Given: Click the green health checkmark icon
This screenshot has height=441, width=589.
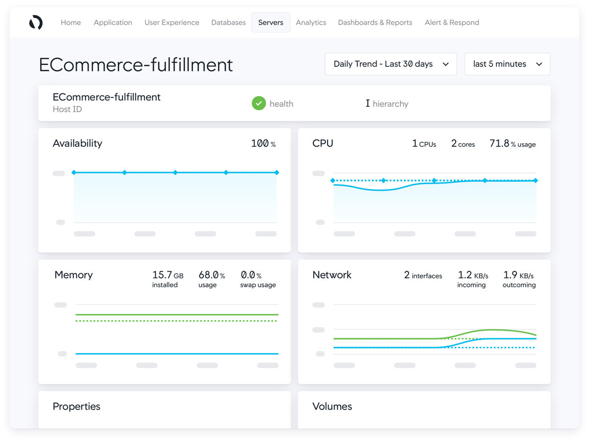Looking at the screenshot, I should tap(258, 103).
